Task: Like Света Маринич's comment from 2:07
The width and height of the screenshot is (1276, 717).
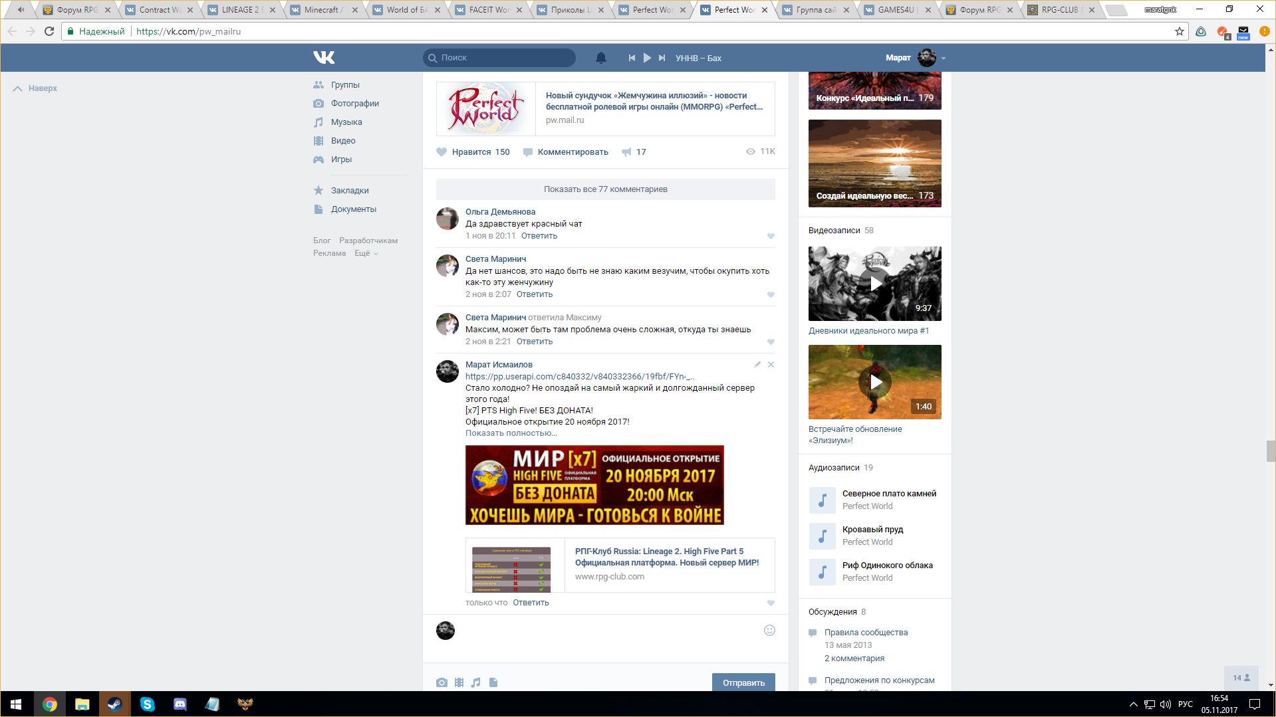Action: tap(771, 294)
